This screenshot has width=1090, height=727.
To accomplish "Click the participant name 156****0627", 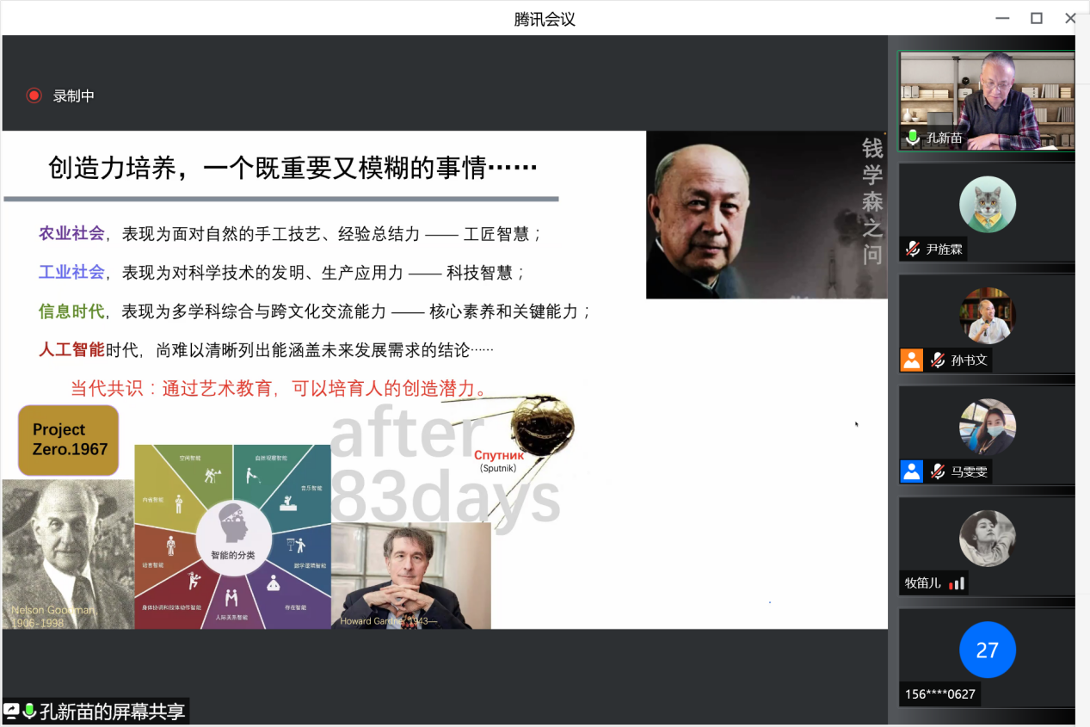I will click(x=939, y=693).
